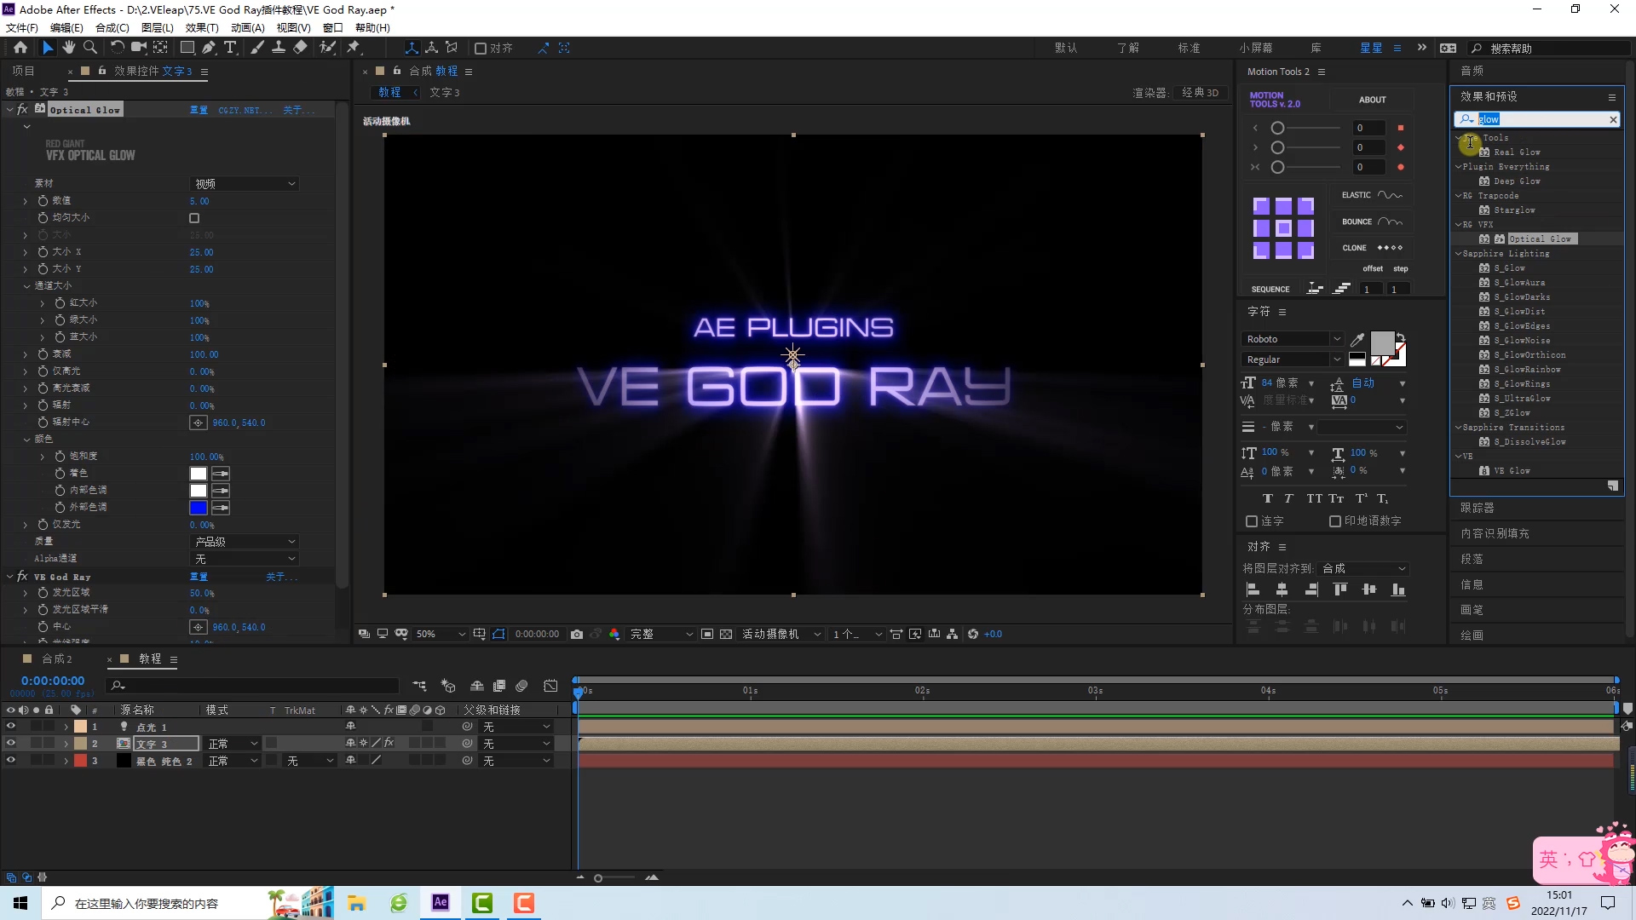This screenshot has width=1636, height=920.
Task: Open the 效果(T) menu
Action: (201, 27)
